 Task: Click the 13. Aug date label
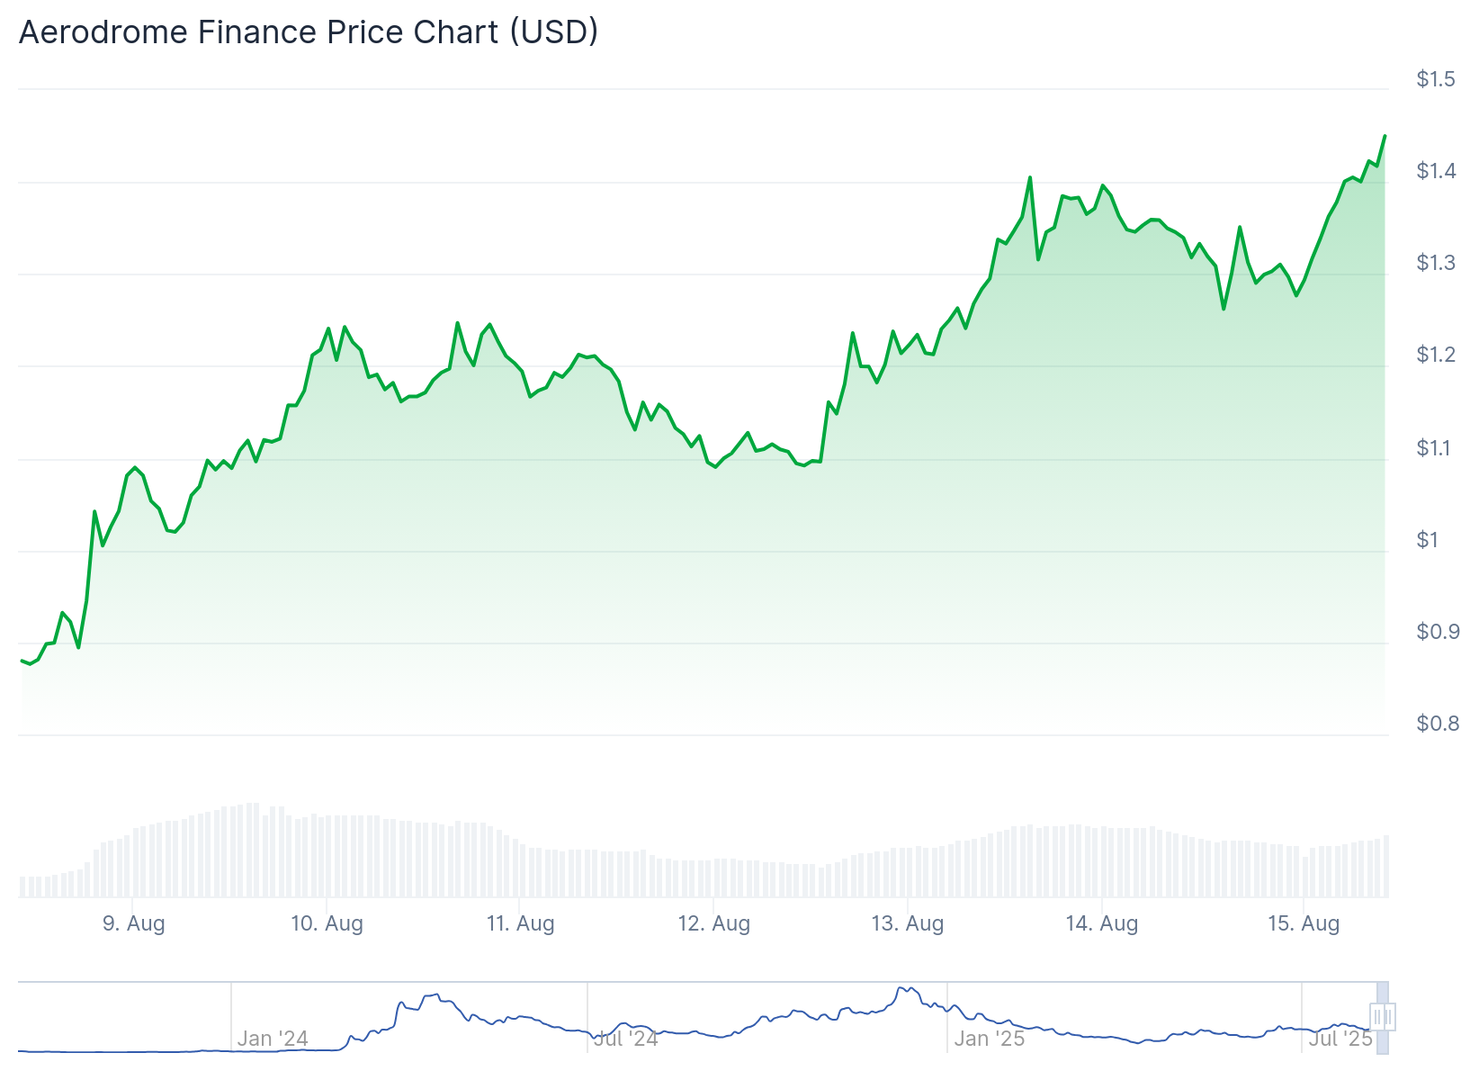pos(908,923)
